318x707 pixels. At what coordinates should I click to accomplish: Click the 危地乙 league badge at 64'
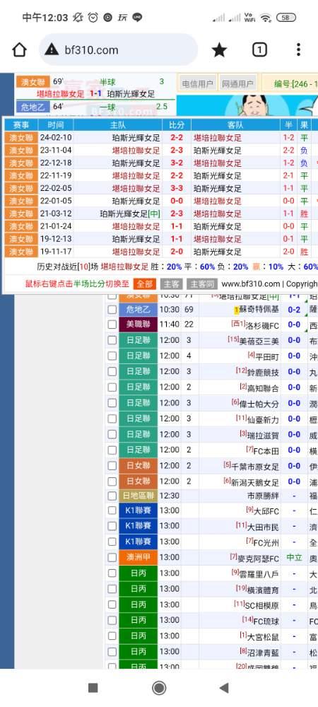(33, 107)
